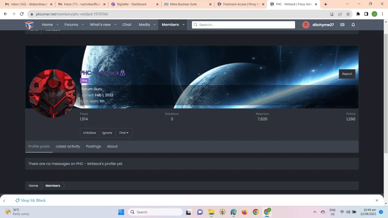Switch to the About tab

point(112,146)
